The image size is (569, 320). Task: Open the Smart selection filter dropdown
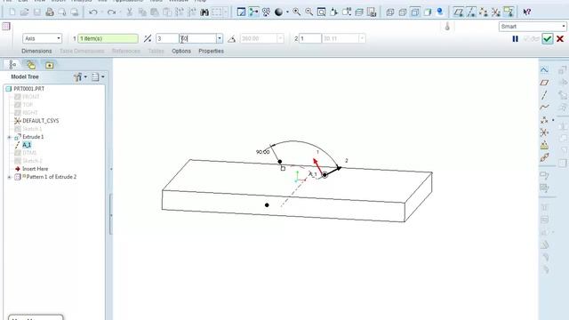point(533,27)
